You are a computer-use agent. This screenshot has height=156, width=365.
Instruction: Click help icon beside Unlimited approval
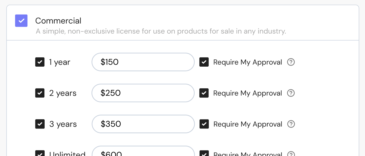(x=291, y=154)
